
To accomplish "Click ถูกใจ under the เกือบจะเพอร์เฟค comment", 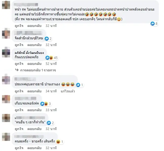I will tap(19, 110).
